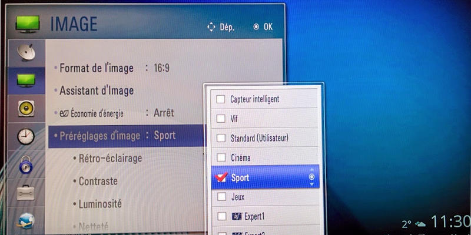The width and height of the screenshot is (471, 235).
Task: Open the toolbox Option settings category
Action: 26,193
